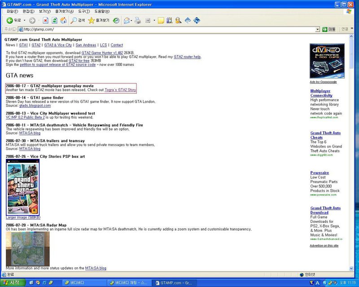Click the Back button in the toolbar
Image resolution: width=359 pixels, height=287 pixels.
coord(13,21)
